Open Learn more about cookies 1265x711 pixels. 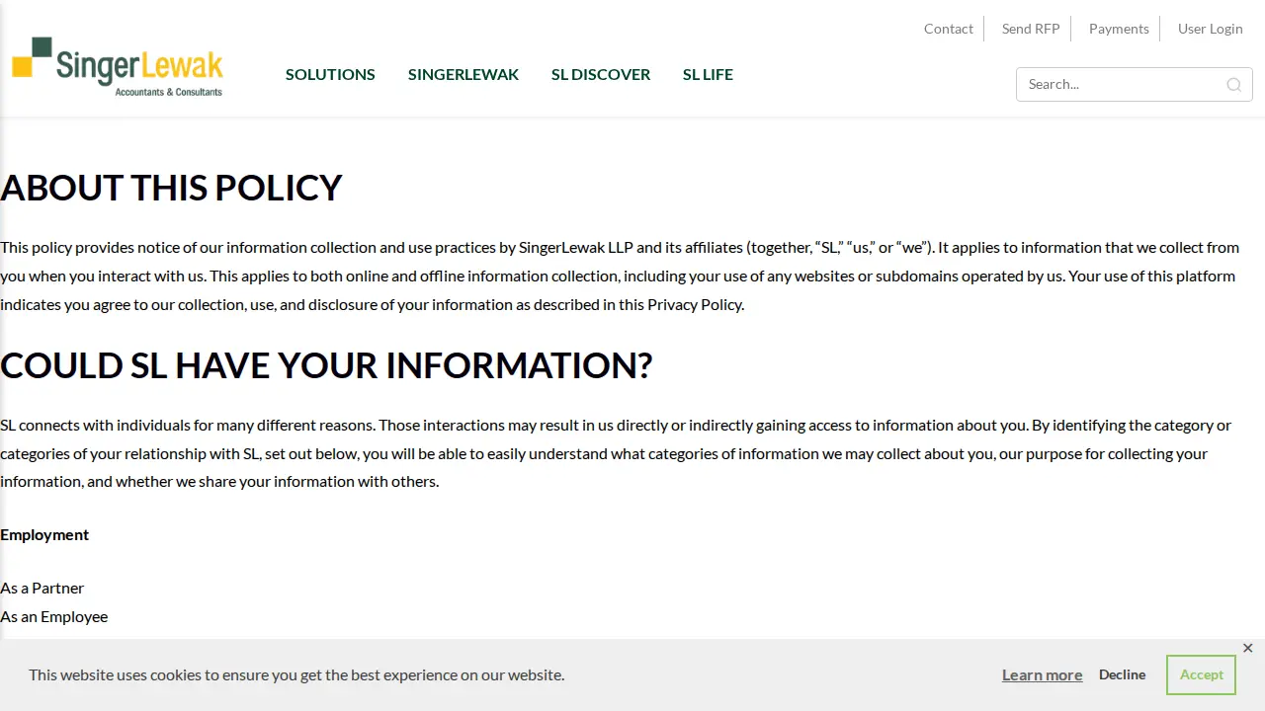(1042, 675)
